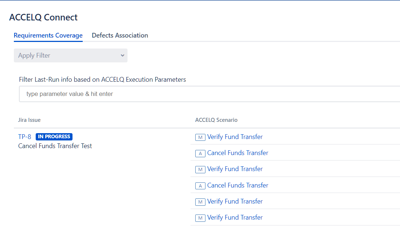Click the IN PROGRESS status badge

pos(54,137)
